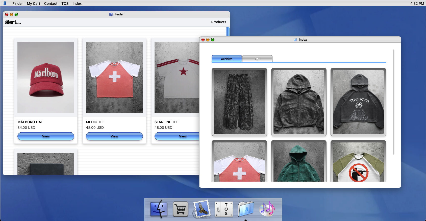Open the Finder face icon in dock
The width and height of the screenshot is (426, 221).
[x=159, y=209]
